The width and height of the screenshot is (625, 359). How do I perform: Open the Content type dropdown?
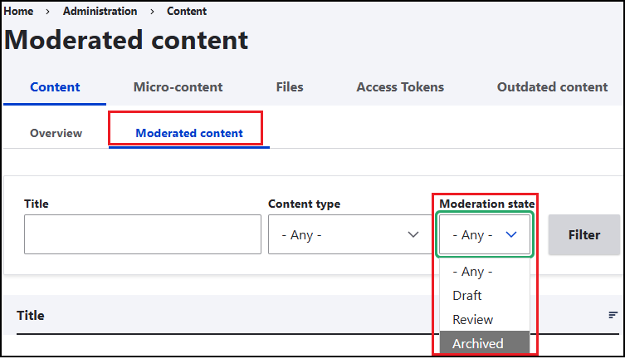[350, 234]
